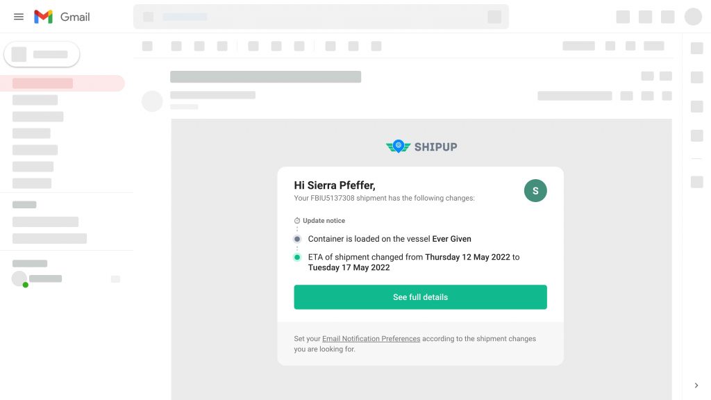Click the See full details button
Viewport: 711px width, 400px height.
420,297
